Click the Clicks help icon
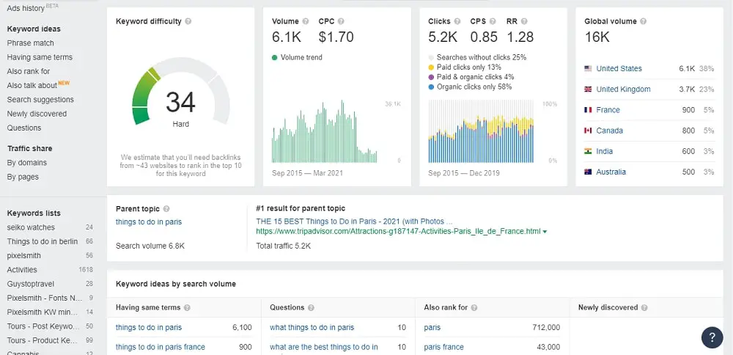 (457, 21)
